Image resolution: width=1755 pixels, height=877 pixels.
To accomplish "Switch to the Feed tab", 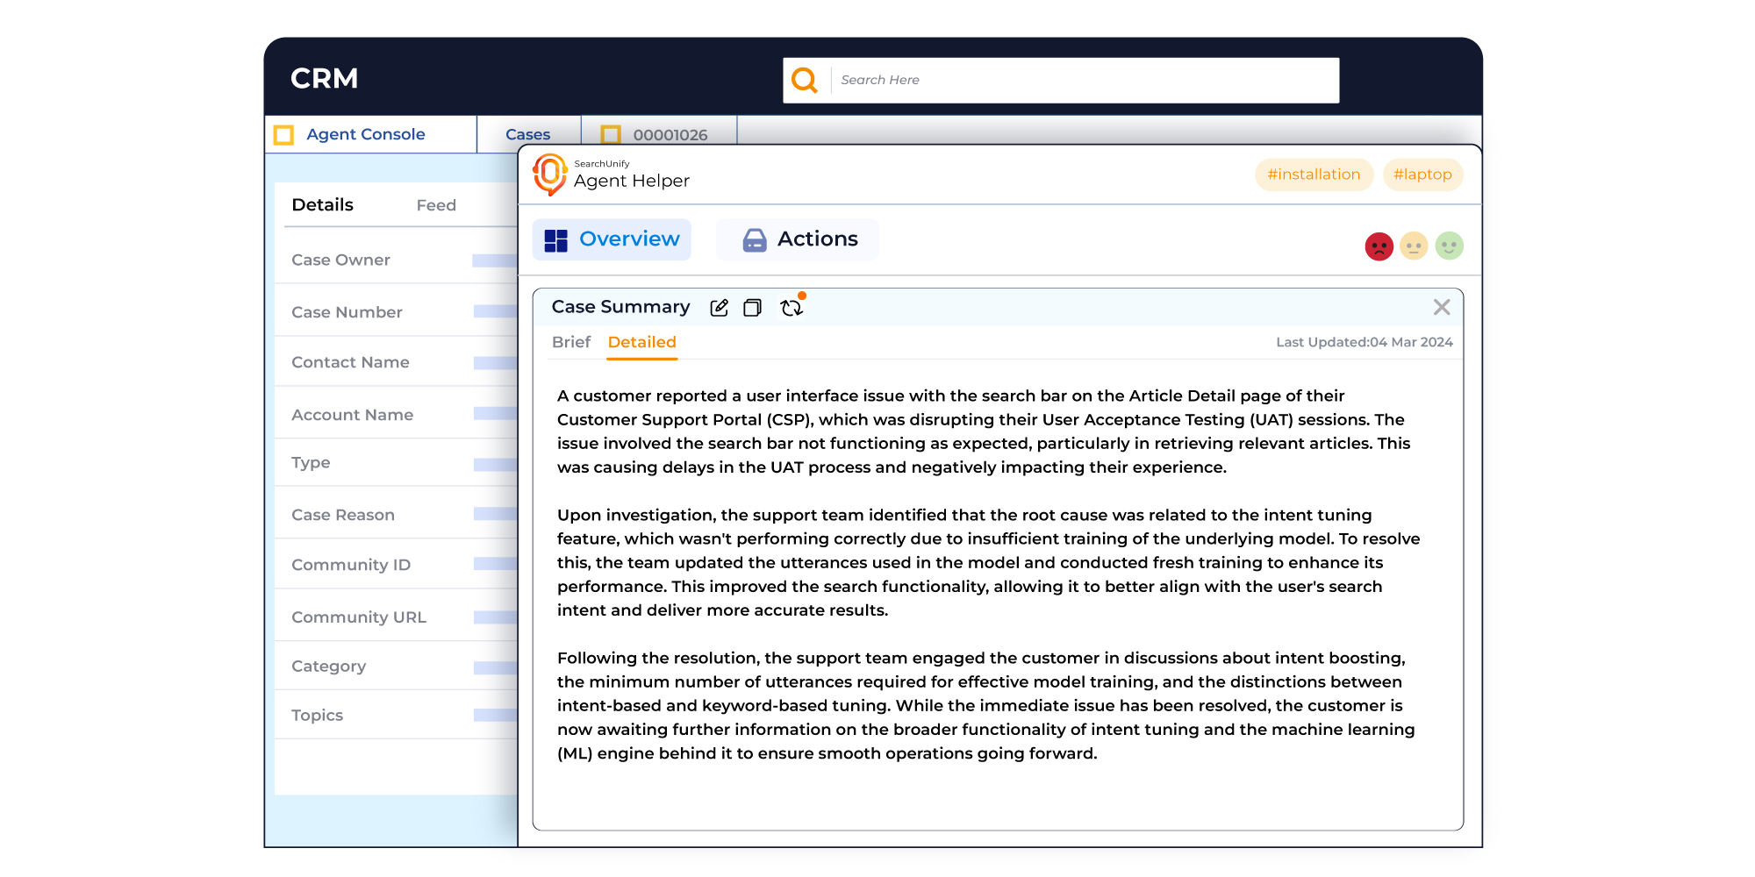I will (x=436, y=205).
